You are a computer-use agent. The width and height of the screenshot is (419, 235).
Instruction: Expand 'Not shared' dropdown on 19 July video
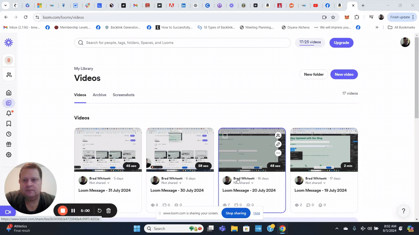(x=315, y=183)
